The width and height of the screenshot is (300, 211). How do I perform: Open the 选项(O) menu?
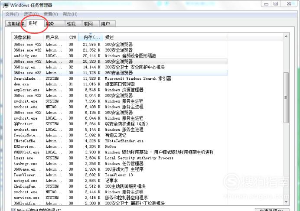[31, 14]
